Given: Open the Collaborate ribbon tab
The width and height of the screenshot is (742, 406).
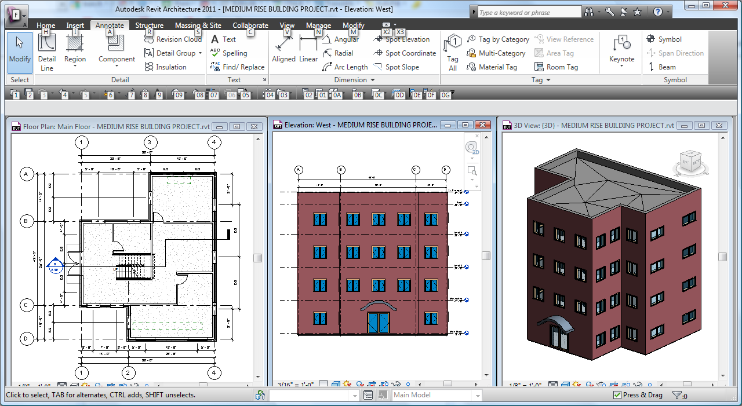Looking at the screenshot, I should point(250,25).
